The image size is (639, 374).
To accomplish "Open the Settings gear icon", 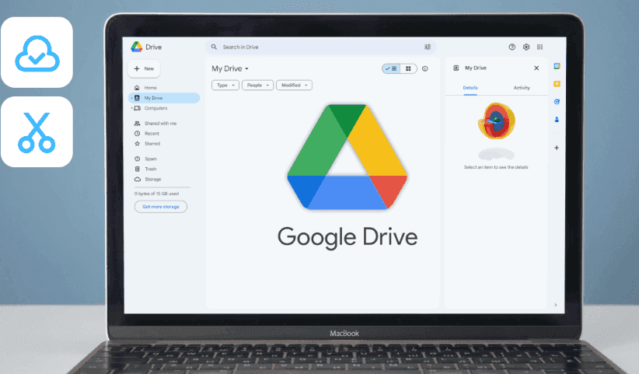I will point(526,47).
